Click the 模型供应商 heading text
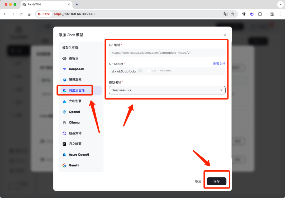The width and height of the screenshot is (285, 198). coord(70,48)
